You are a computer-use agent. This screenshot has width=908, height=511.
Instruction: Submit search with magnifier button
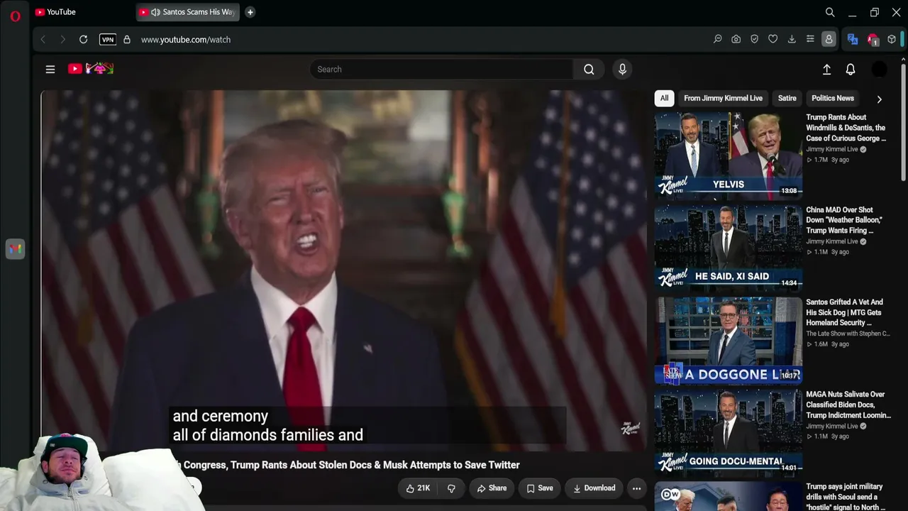589,70
